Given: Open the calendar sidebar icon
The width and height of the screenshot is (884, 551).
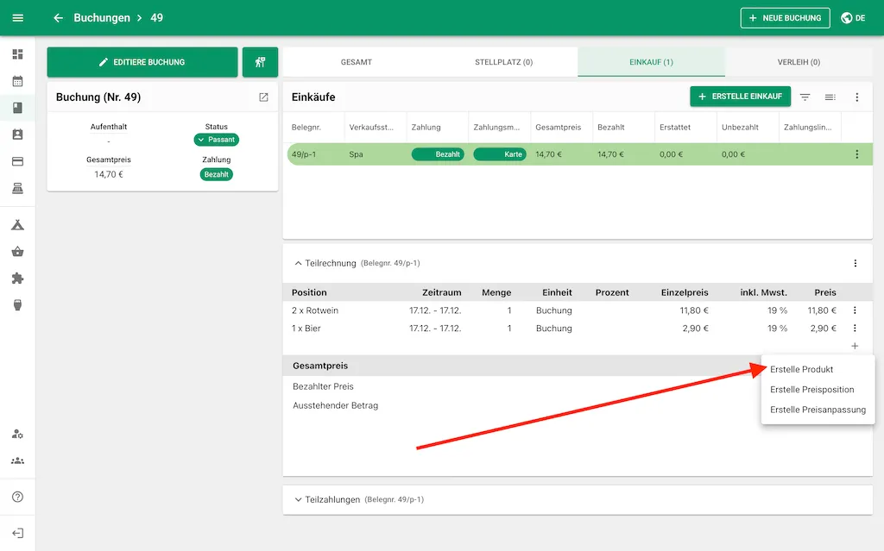Looking at the screenshot, I should (17, 81).
